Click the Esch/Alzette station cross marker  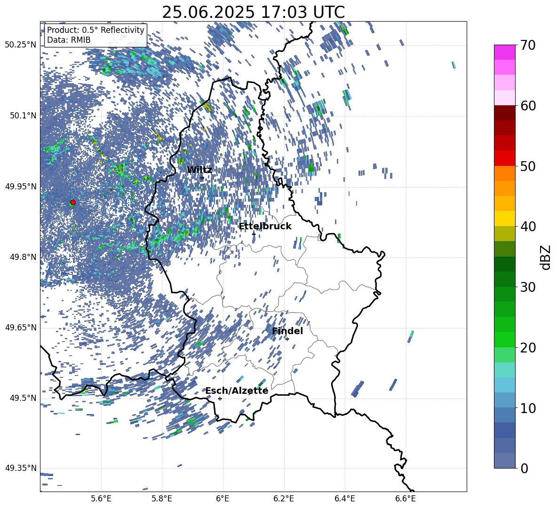pyautogui.click(x=220, y=399)
